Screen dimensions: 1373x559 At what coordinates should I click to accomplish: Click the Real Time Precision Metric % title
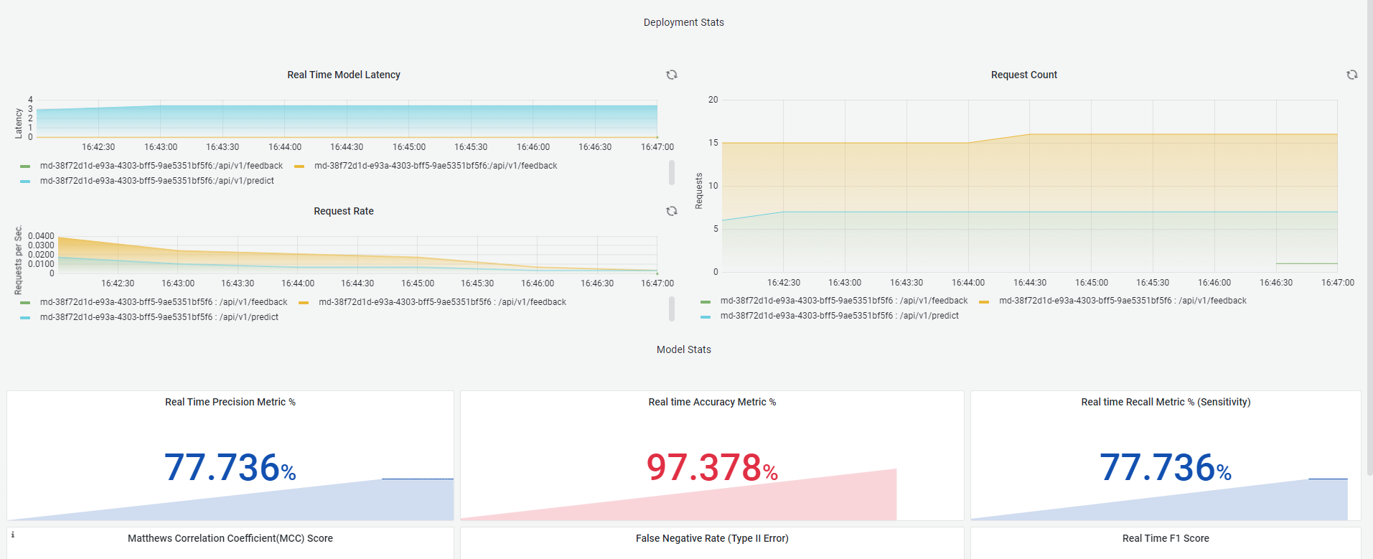[x=230, y=402]
